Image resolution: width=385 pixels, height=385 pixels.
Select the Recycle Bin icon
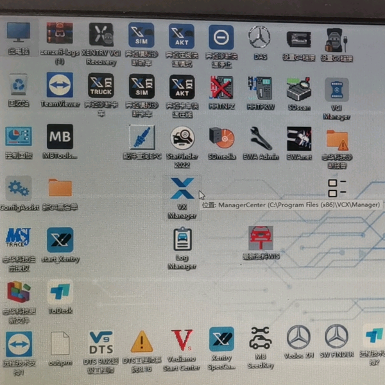19,87
